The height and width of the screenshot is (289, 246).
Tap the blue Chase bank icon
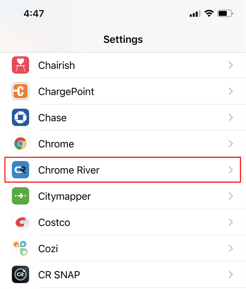(x=20, y=118)
